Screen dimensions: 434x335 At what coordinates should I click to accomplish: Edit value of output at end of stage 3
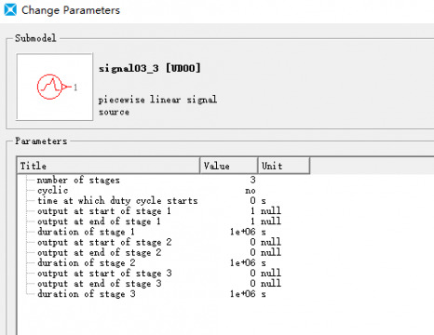(x=252, y=284)
